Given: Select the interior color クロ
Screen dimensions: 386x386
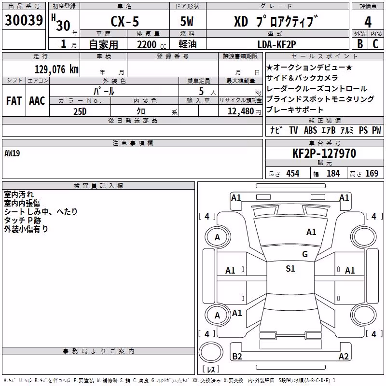Looking at the screenshot, I should pos(141,111).
